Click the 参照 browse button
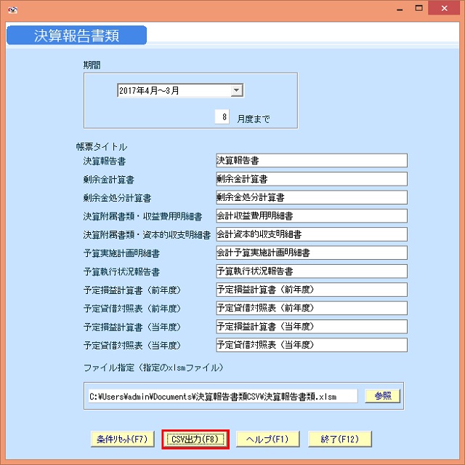 [x=383, y=396]
